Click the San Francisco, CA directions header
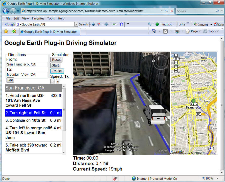Screen dimensions: 225x182 click(33, 88)
